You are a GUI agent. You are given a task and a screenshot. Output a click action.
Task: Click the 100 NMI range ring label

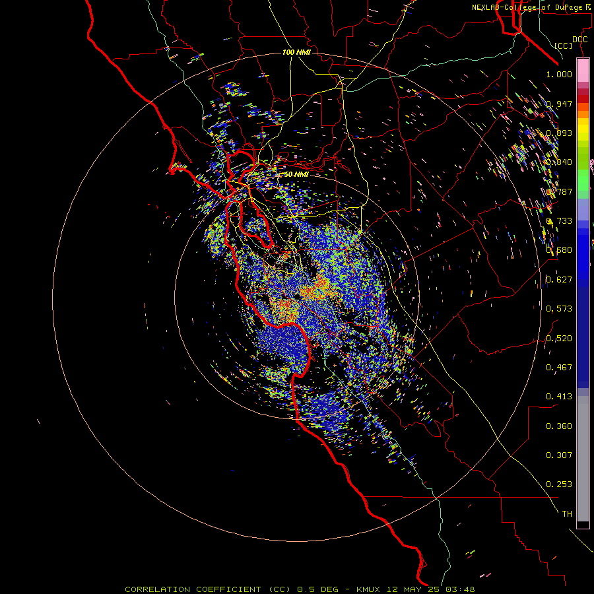tap(296, 52)
